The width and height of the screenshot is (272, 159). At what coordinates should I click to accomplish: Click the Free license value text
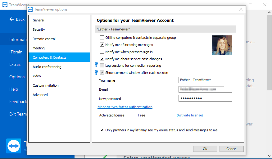click(x=142, y=115)
